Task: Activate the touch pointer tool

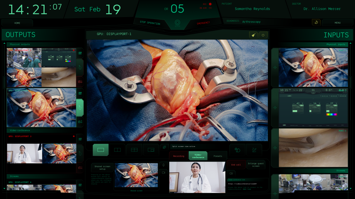Action: [x=237, y=150]
